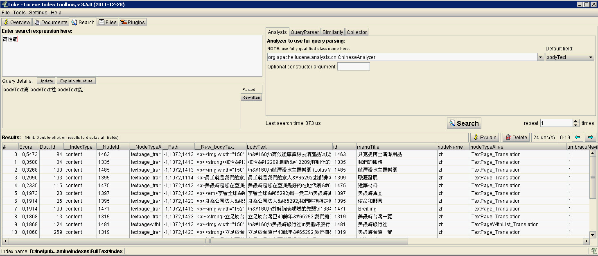Click the Luke application icon in title bar
598x256 pixels.
(5, 5)
